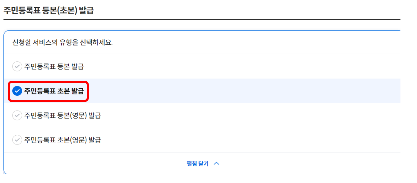417x183 pixels.
Task: Click the gray check circle beside 주민등록표 등본 발급
Action: [17, 66]
